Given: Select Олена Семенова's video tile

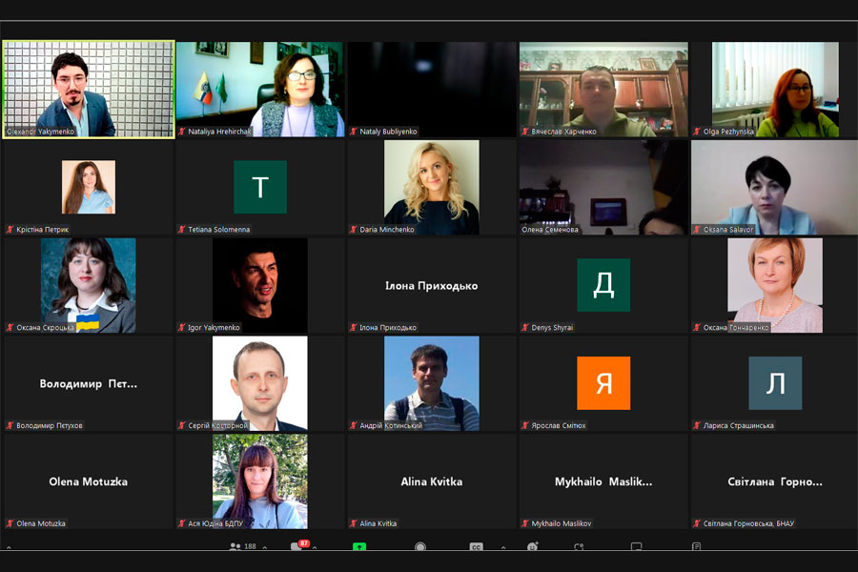Looking at the screenshot, I should click(x=603, y=187).
